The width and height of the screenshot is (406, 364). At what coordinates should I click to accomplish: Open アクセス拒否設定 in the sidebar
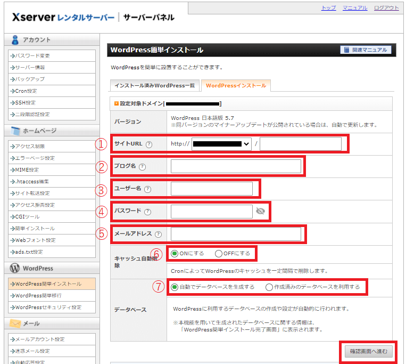pos(52,205)
